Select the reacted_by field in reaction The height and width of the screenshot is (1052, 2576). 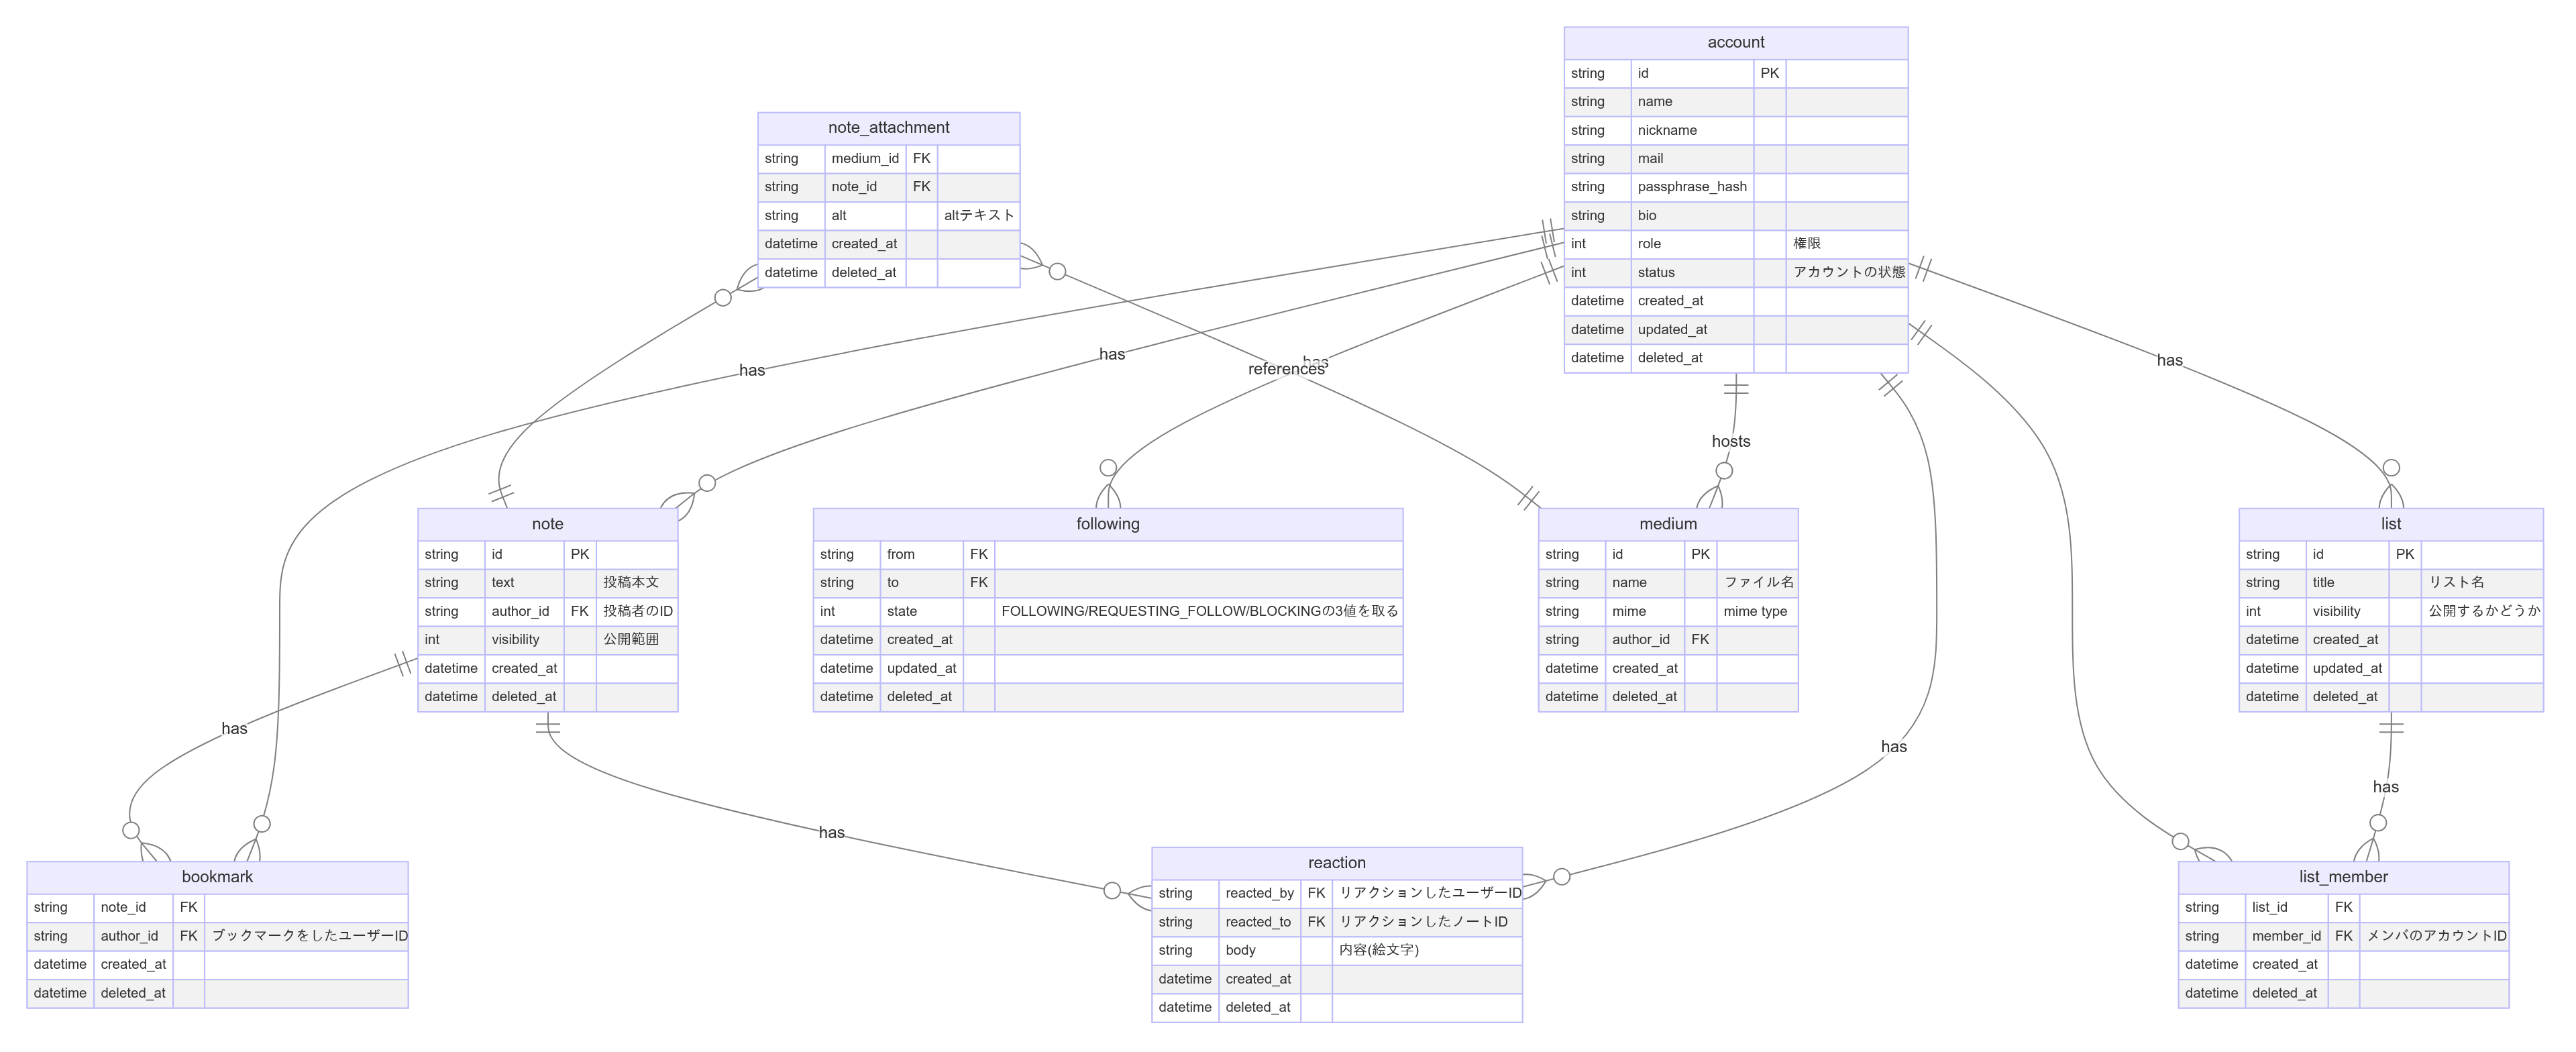tap(1259, 893)
